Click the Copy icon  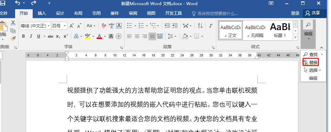coord(13,31)
